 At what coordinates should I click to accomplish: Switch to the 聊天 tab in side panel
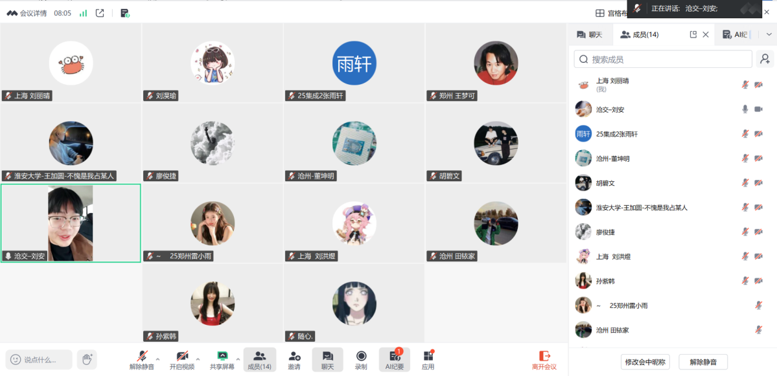(590, 35)
